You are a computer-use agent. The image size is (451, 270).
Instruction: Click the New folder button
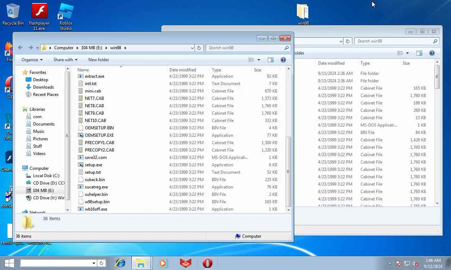(x=99, y=60)
